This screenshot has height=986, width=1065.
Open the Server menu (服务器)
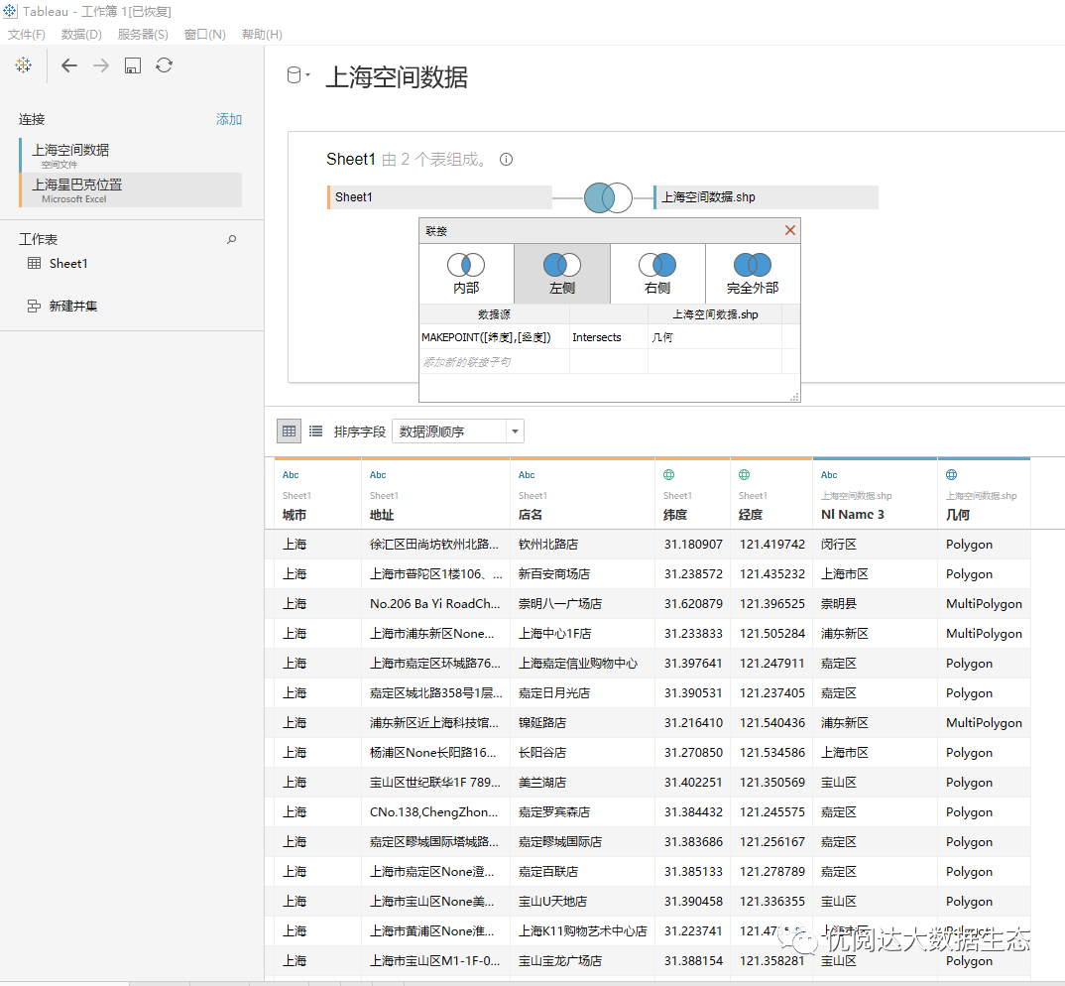[143, 34]
